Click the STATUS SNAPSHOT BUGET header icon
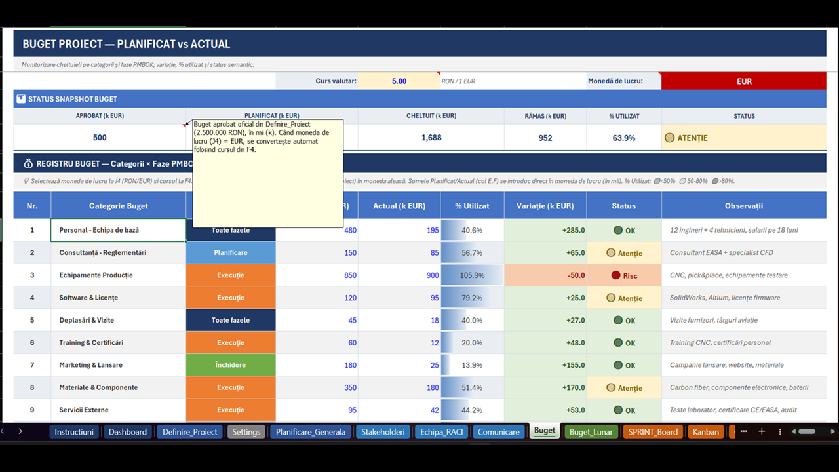Screen dimensions: 839x472 coord(21,99)
